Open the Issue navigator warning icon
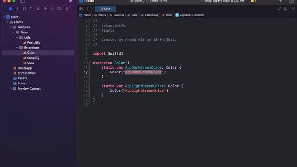Image resolution: width=297 pixels, height=167 pixels. point(38,9)
